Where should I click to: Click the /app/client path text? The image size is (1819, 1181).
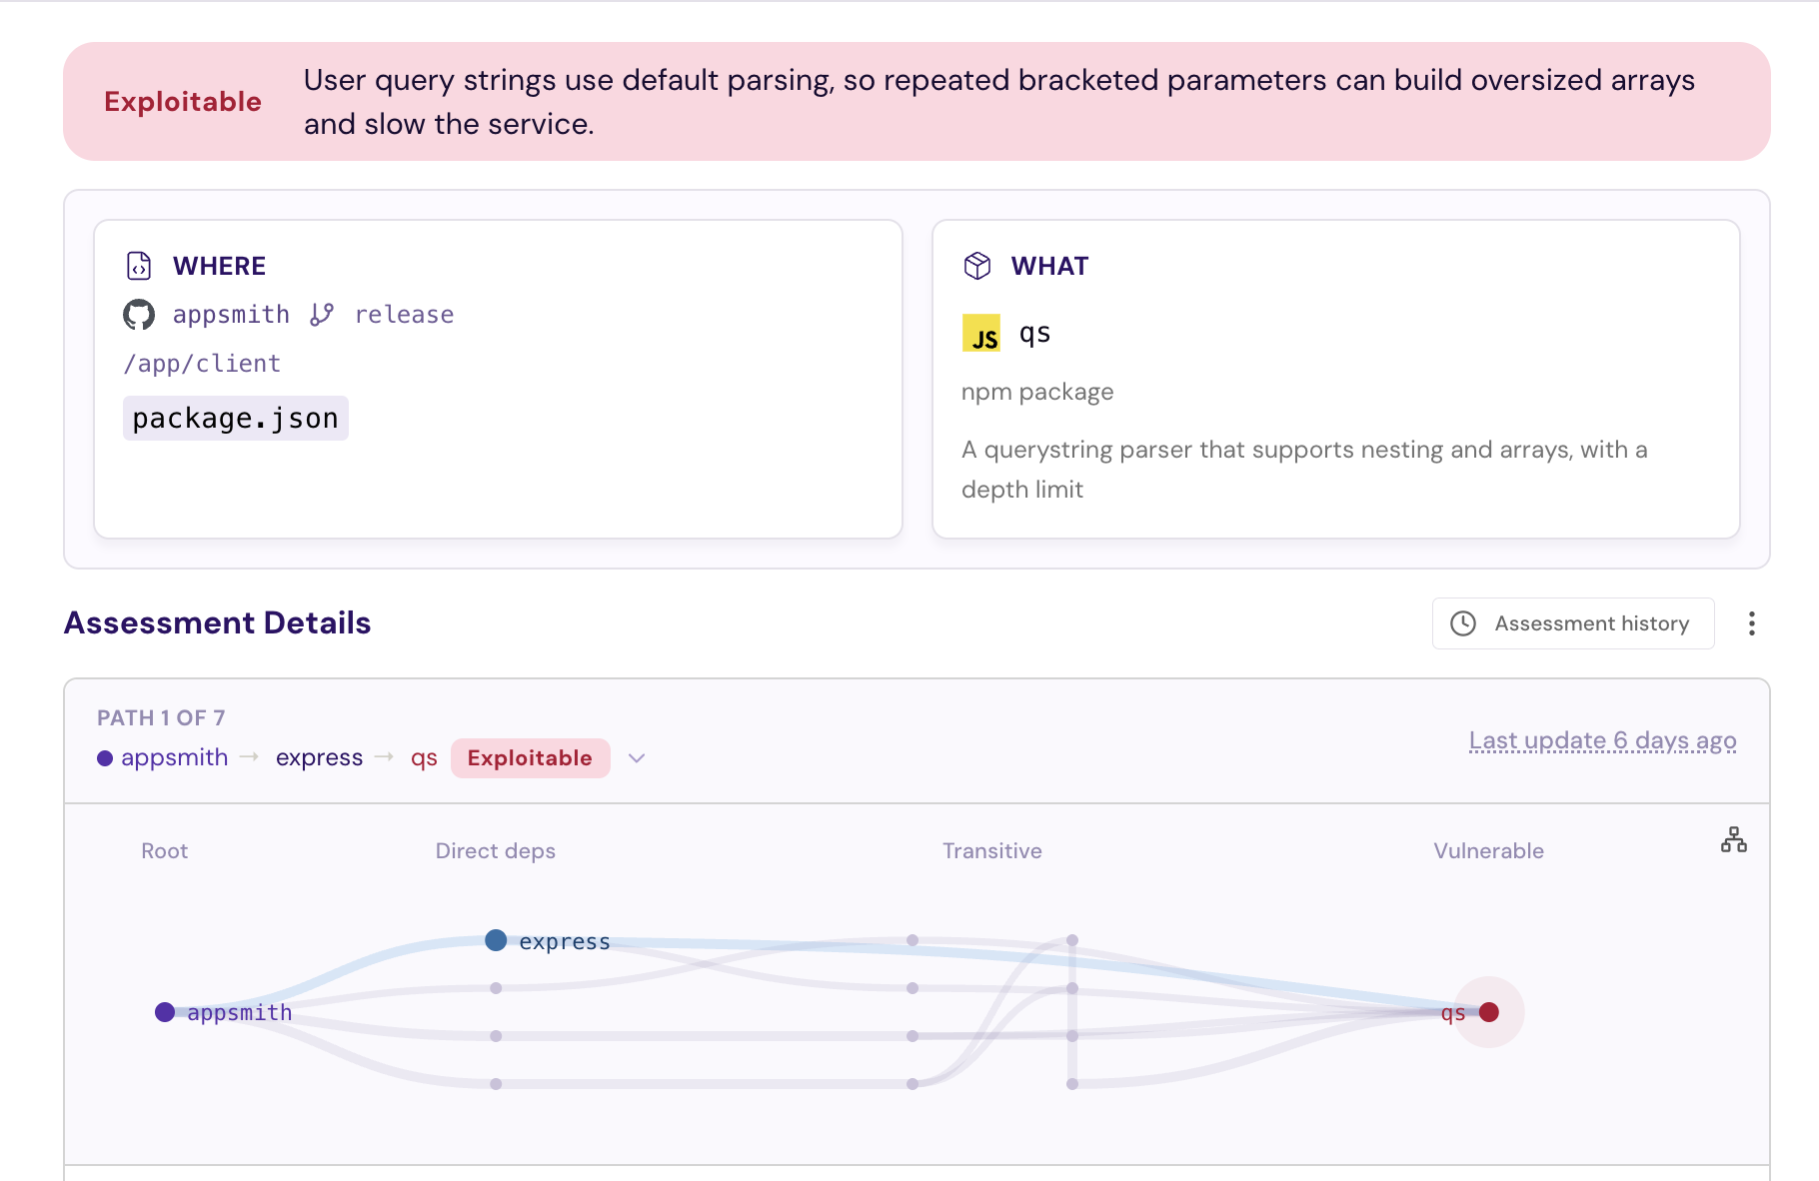tap(202, 364)
